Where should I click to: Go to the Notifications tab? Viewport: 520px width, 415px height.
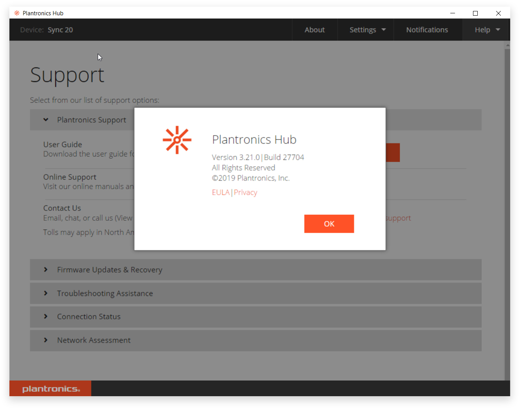(427, 30)
